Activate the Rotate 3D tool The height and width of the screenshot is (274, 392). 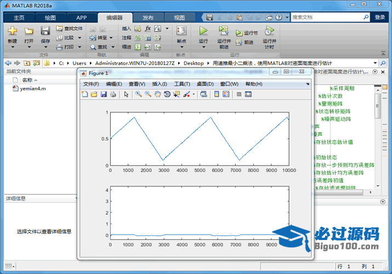click(x=167, y=94)
